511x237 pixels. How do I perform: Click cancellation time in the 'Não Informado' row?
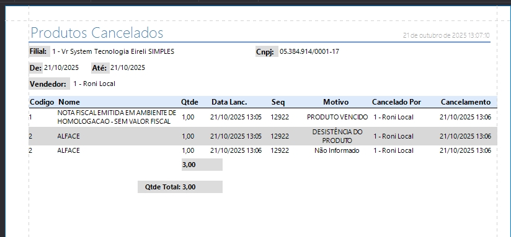coord(465,150)
